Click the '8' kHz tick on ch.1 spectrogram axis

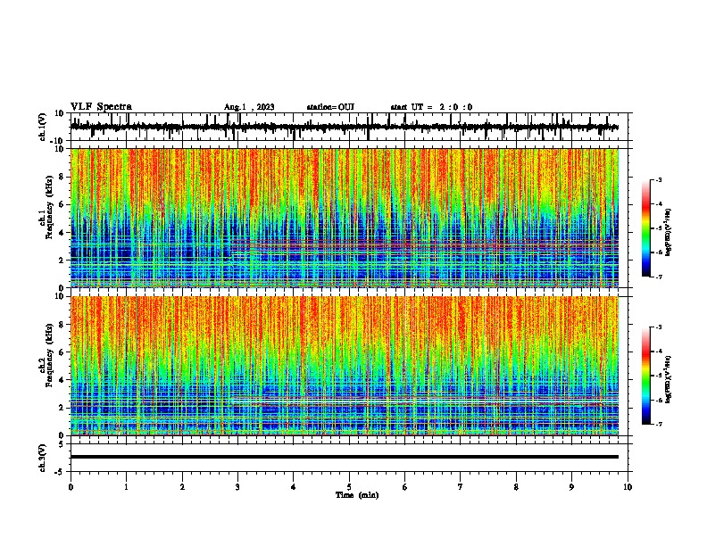tap(62, 177)
